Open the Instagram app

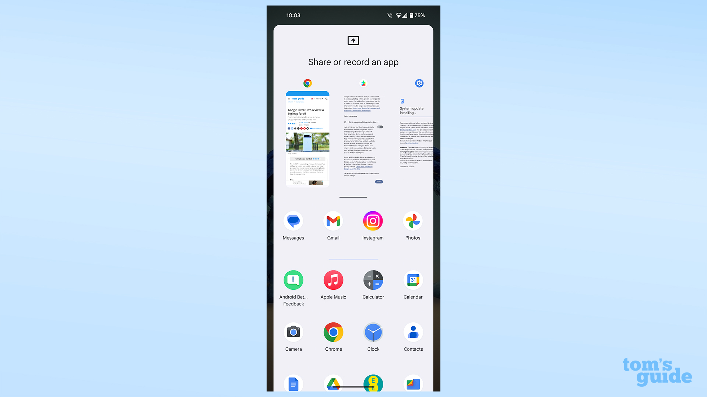point(373,222)
